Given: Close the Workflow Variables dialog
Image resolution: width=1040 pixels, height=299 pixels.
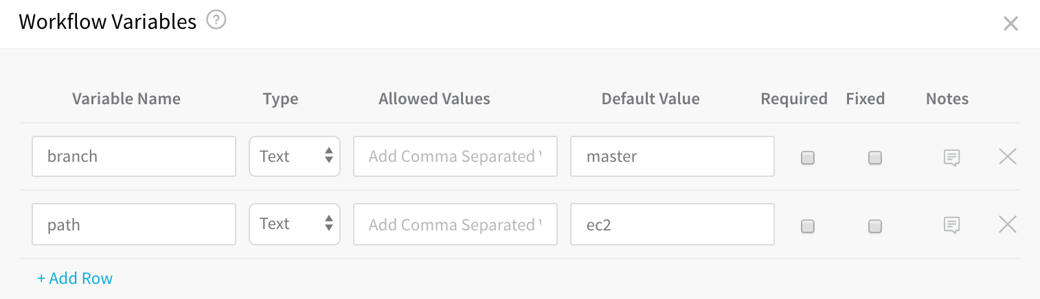Looking at the screenshot, I should point(1010,24).
